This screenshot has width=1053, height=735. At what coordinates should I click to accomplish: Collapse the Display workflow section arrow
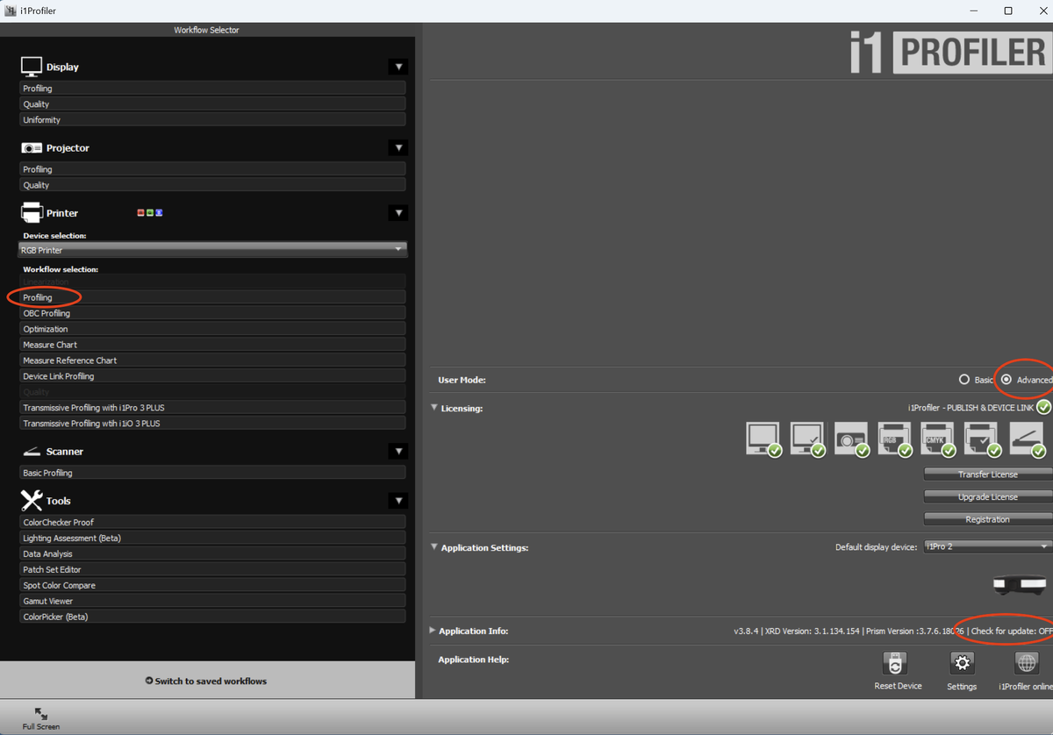[398, 67]
